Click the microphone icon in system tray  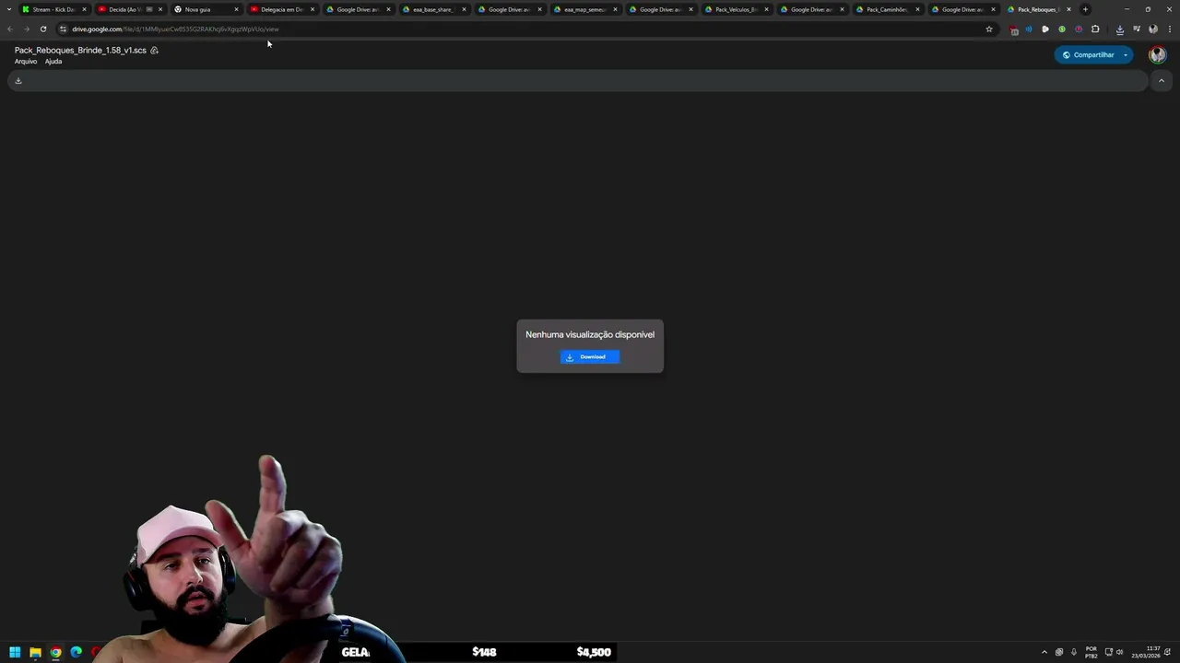coord(1074,652)
